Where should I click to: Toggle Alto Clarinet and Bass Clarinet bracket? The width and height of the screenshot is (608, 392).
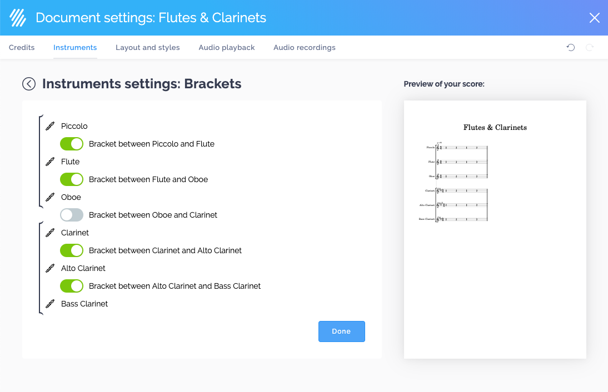click(x=72, y=286)
